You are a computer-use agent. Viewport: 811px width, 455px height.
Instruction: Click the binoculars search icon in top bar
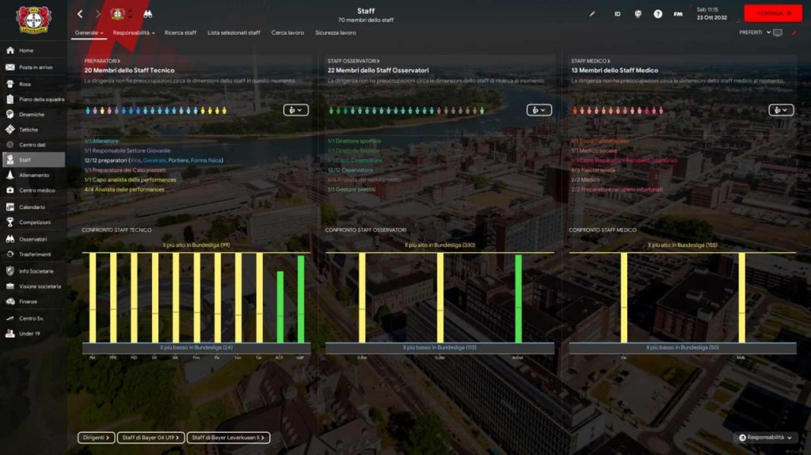point(147,13)
